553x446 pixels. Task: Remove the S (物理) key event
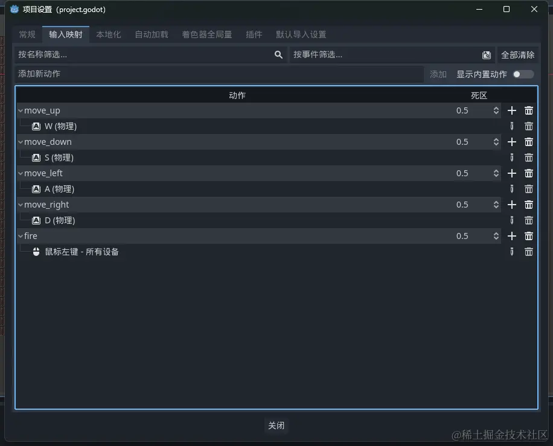(529, 158)
